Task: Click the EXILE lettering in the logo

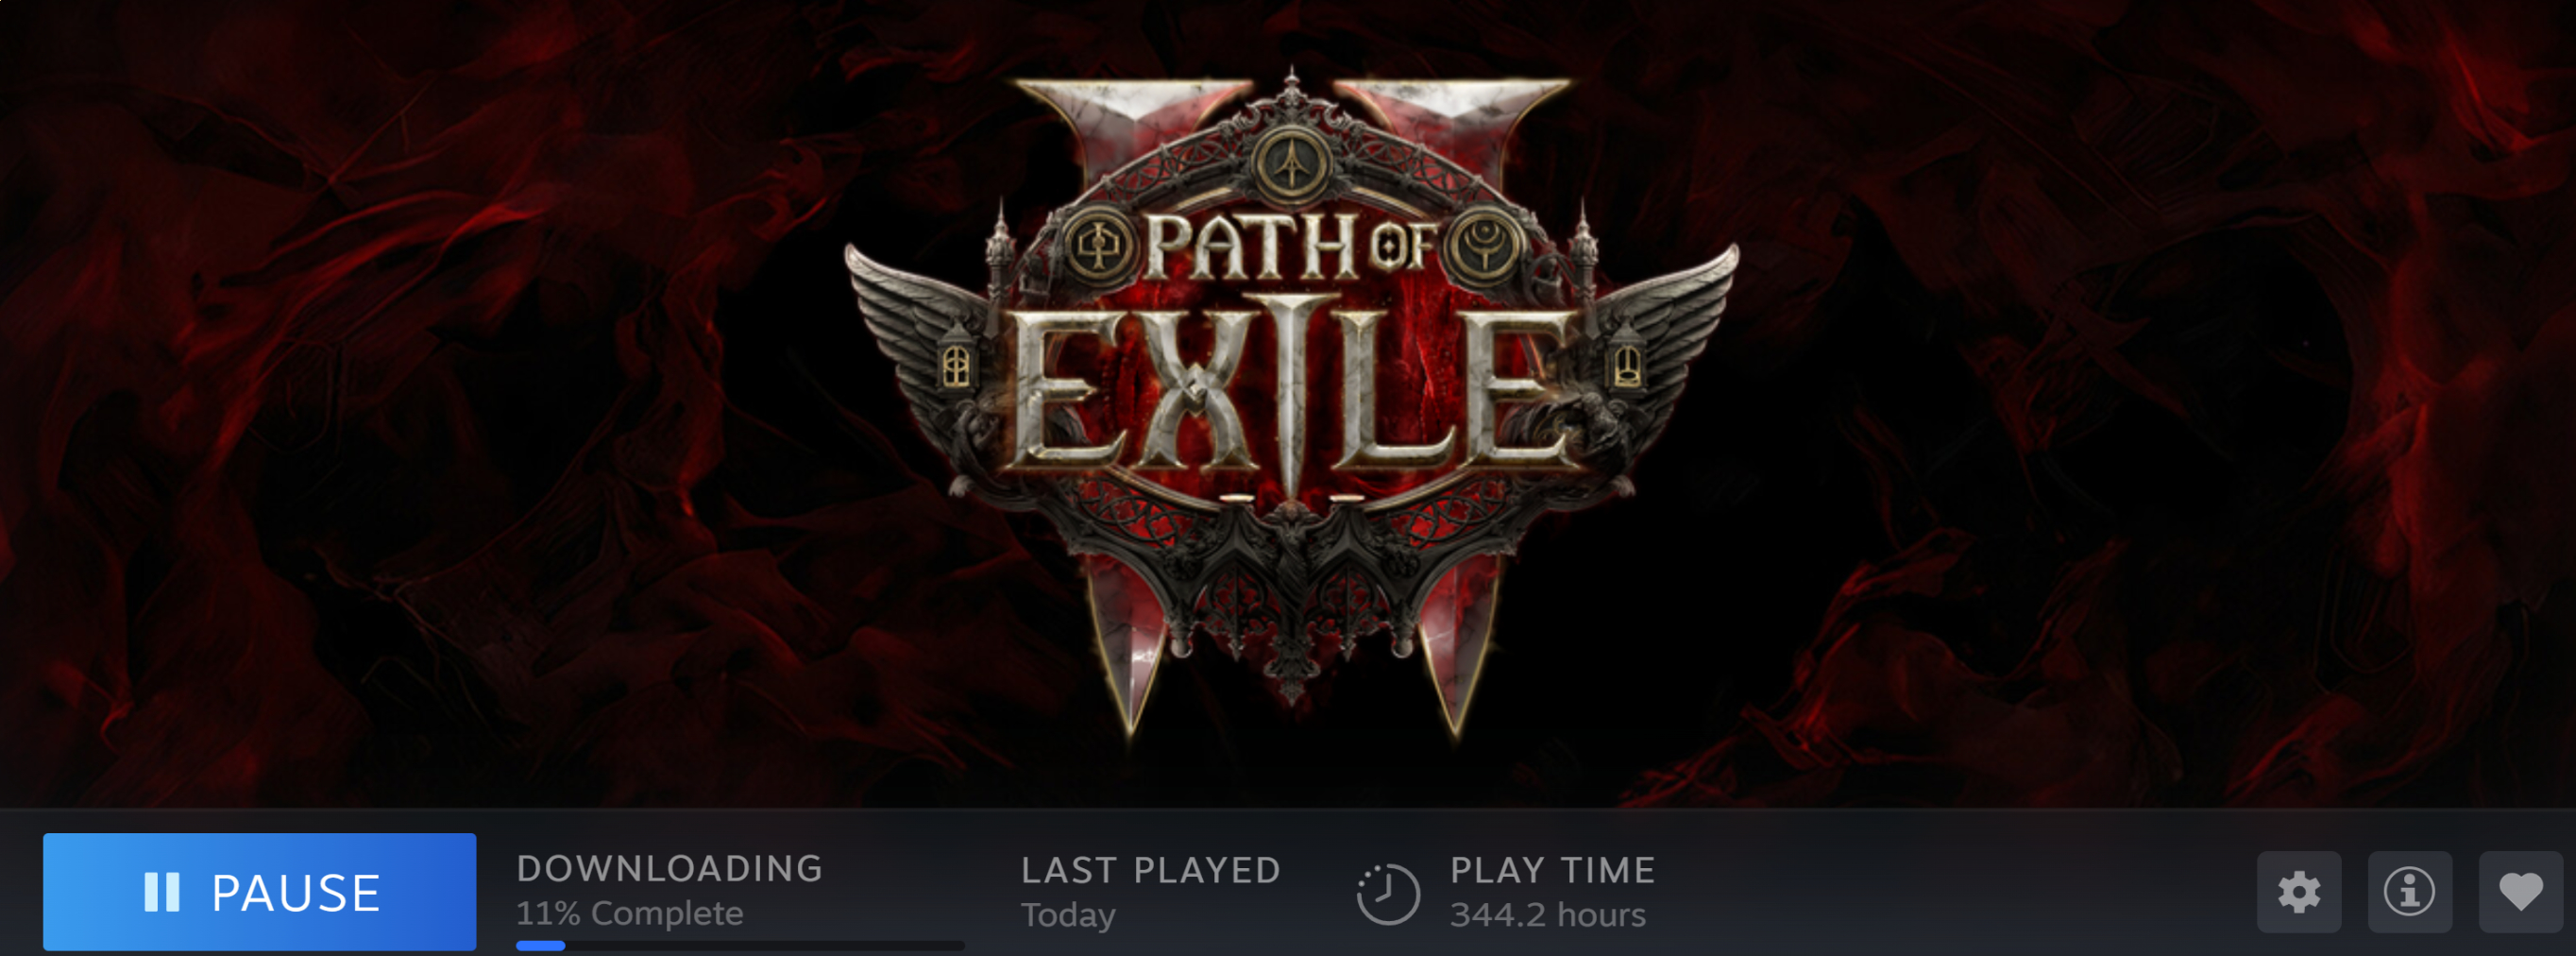Action: (1290, 392)
